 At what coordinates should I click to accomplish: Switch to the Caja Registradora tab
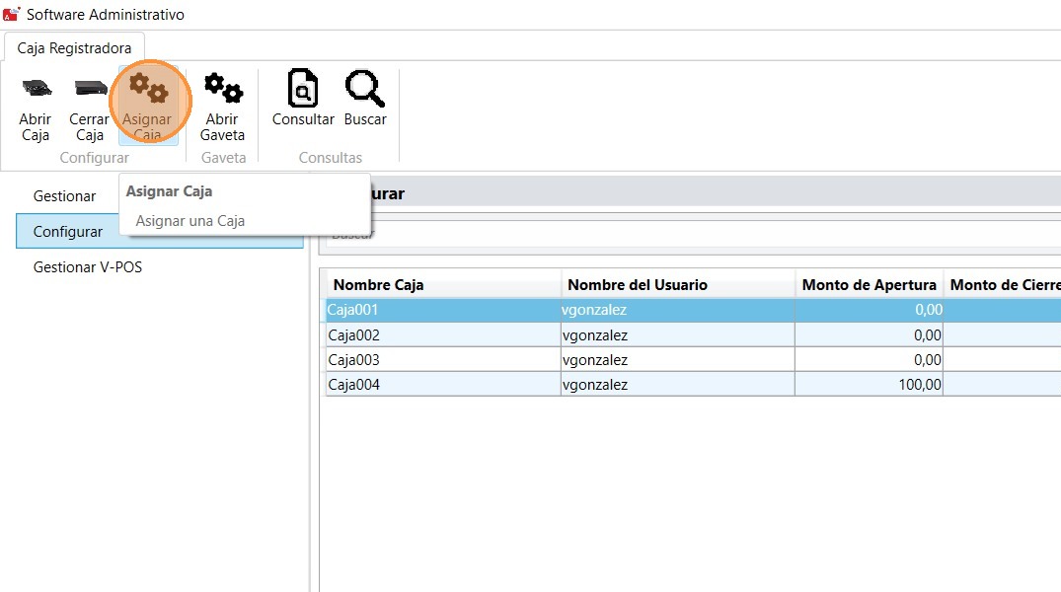tap(74, 47)
